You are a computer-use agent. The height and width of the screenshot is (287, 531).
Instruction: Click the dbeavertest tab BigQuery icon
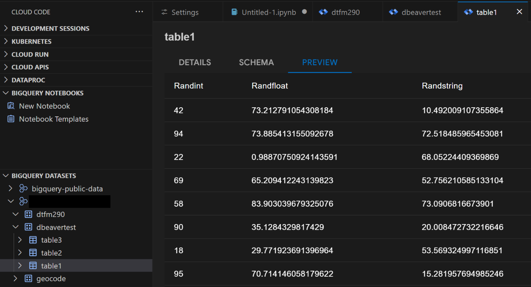click(x=393, y=12)
